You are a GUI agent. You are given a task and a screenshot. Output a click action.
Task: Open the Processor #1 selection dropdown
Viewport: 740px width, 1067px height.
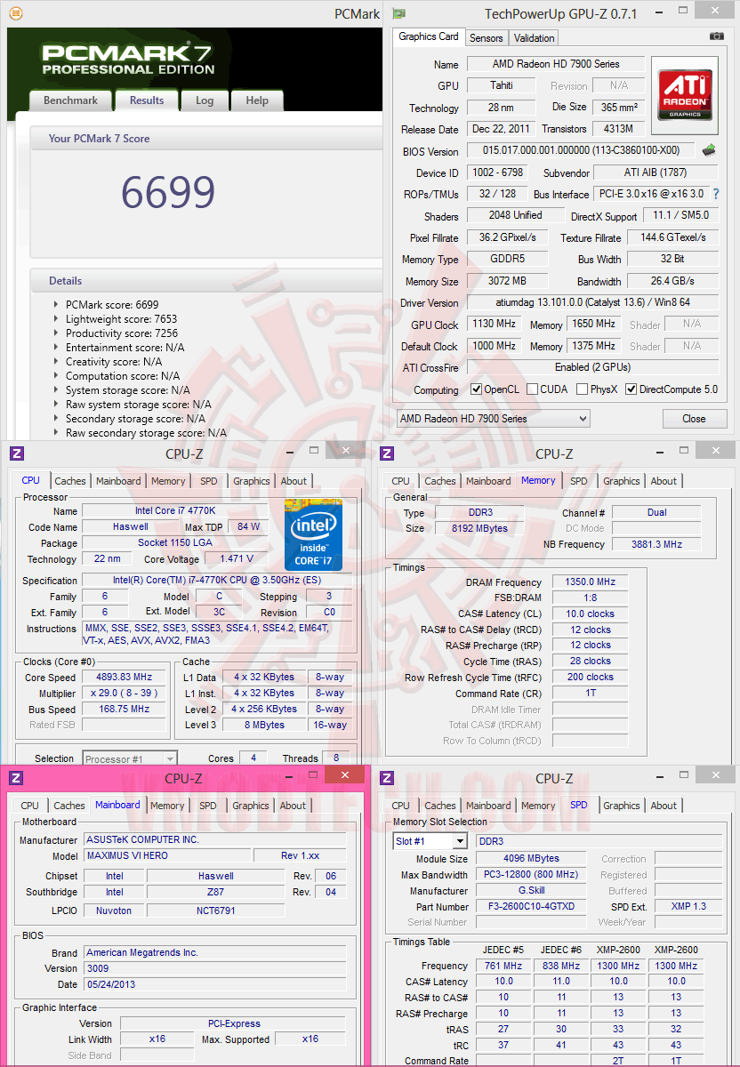coord(130,758)
